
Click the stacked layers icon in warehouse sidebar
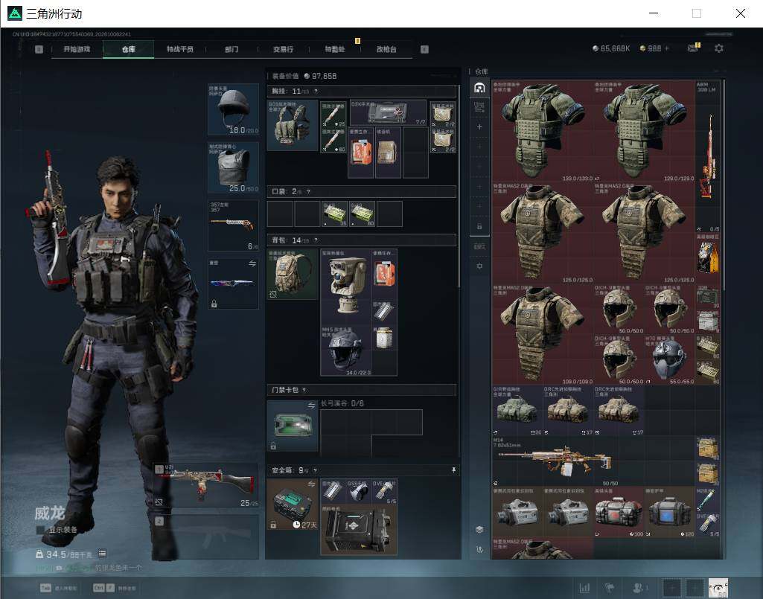pyautogui.click(x=479, y=529)
